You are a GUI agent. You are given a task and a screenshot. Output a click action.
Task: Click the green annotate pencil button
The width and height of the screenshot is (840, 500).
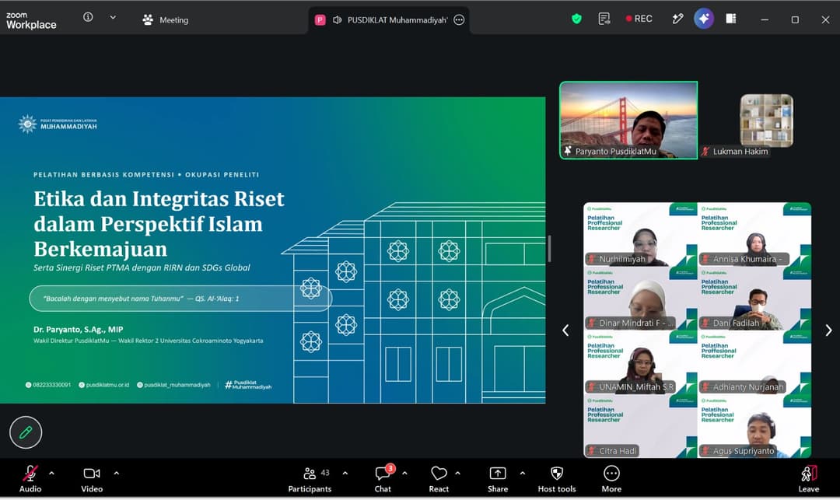26,432
